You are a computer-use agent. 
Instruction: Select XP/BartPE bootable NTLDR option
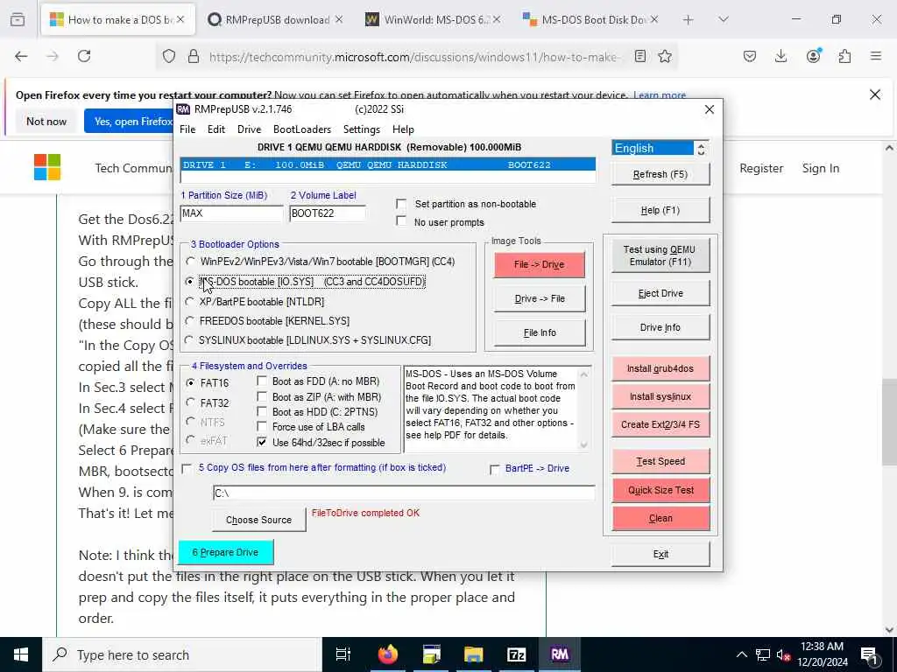click(x=190, y=302)
